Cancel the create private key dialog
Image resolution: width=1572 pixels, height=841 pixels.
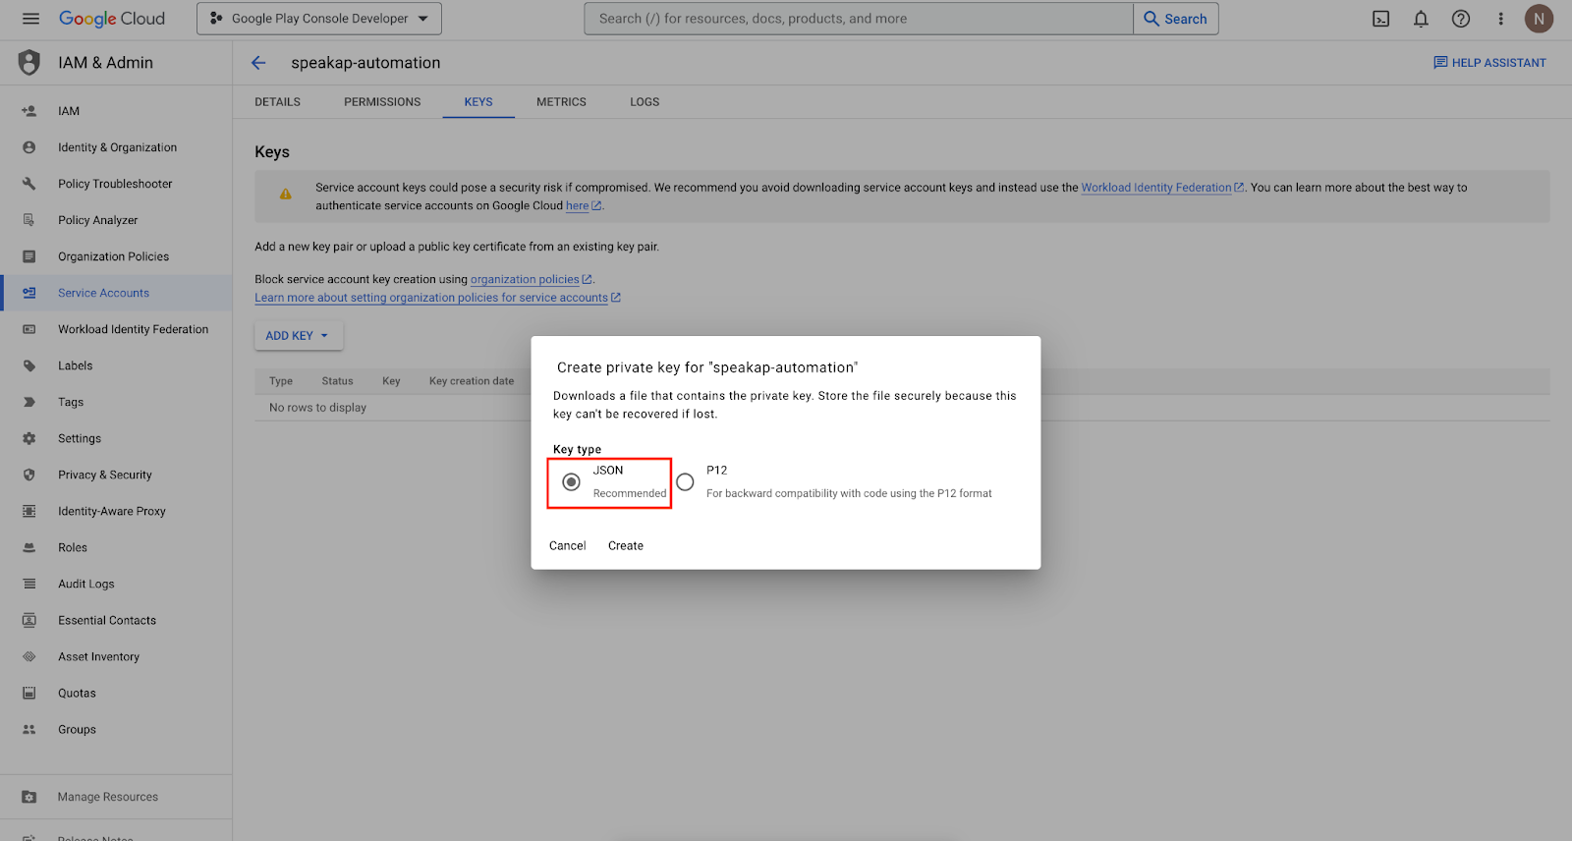pos(567,546)
